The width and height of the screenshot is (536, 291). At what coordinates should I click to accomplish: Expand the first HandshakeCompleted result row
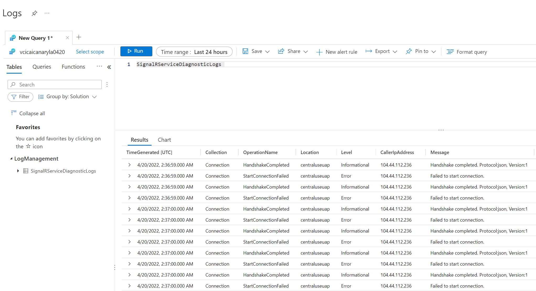click(x=129, y=165)
